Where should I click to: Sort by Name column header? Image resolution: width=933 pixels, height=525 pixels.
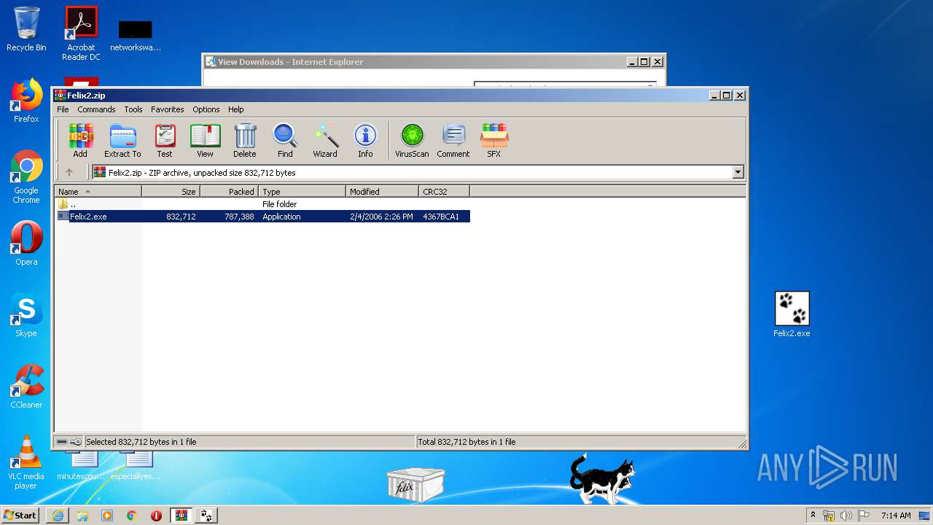pos(98,192)
